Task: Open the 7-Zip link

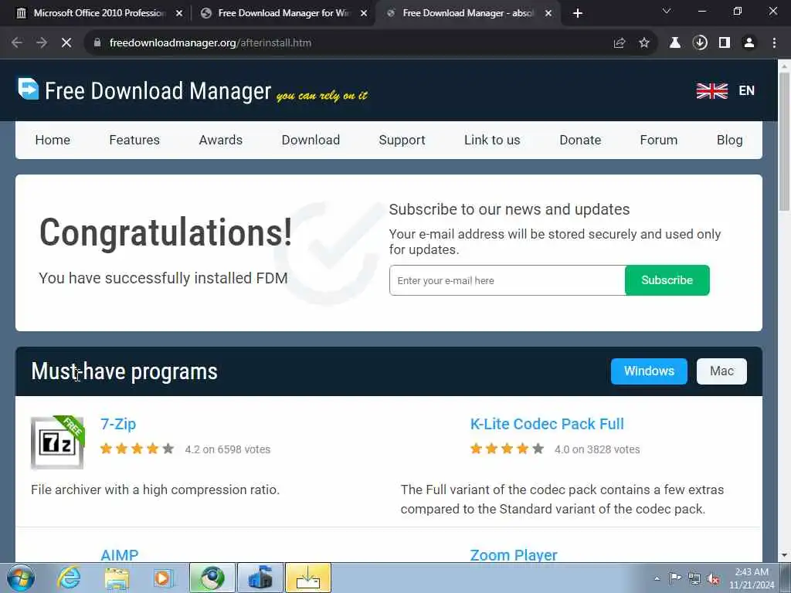Action: tap(118, 424)
